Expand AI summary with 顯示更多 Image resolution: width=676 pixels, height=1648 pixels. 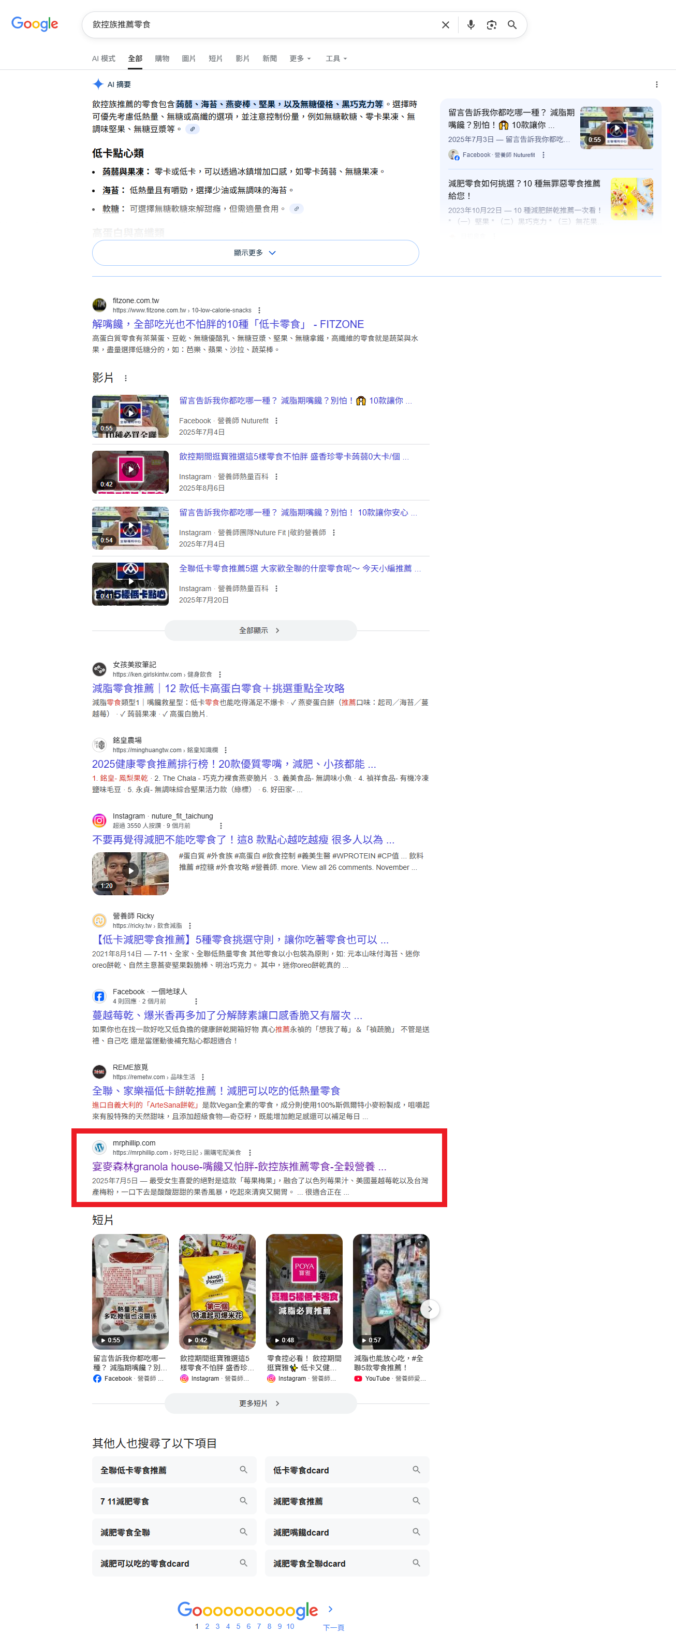coord(255,253)
